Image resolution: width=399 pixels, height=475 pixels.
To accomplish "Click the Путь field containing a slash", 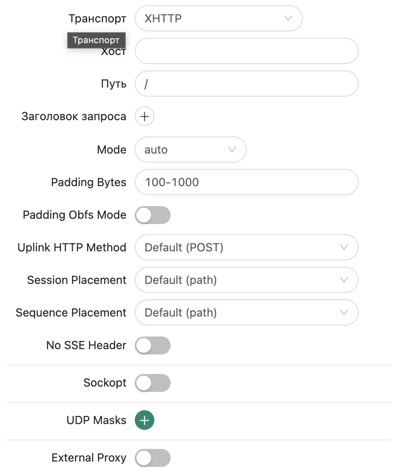I will click(247, 84).
